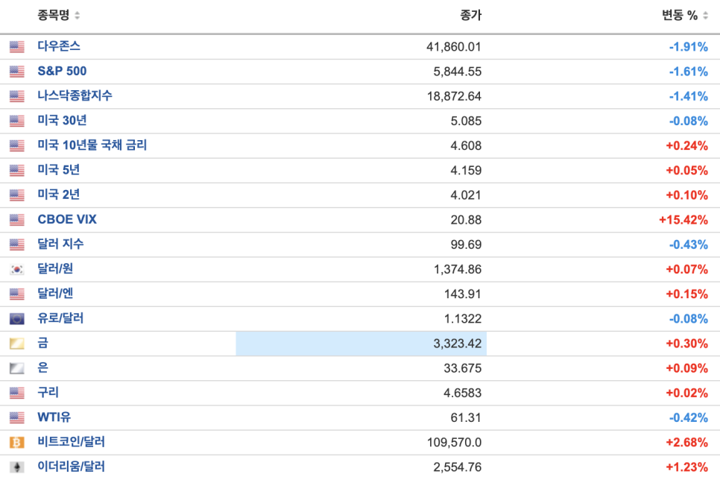Open the 달러/엔 link

[x=55, y=294]
